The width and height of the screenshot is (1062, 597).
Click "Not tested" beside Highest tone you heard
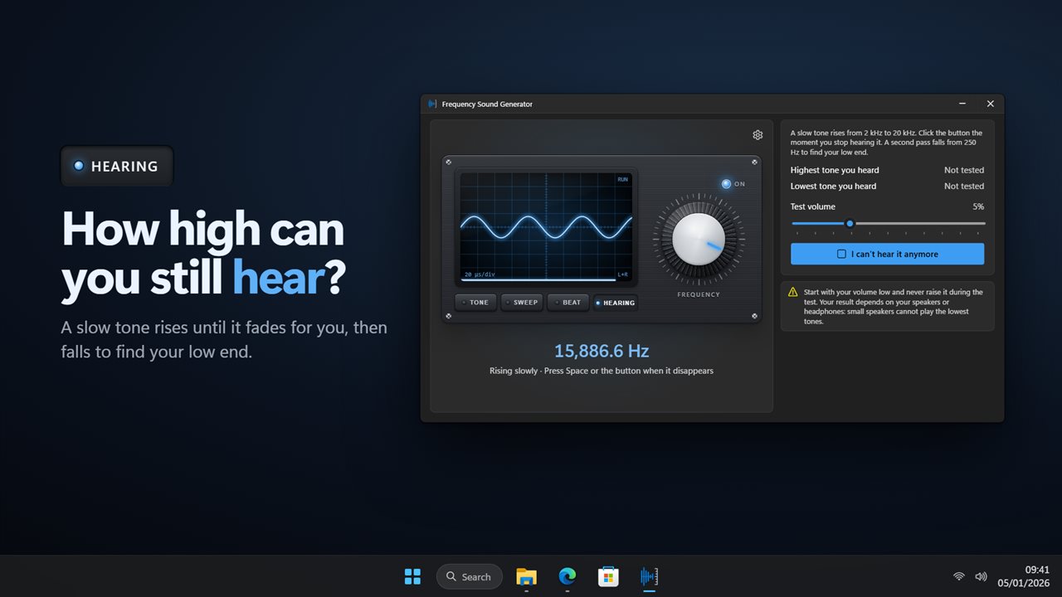[x=964, y=170]
